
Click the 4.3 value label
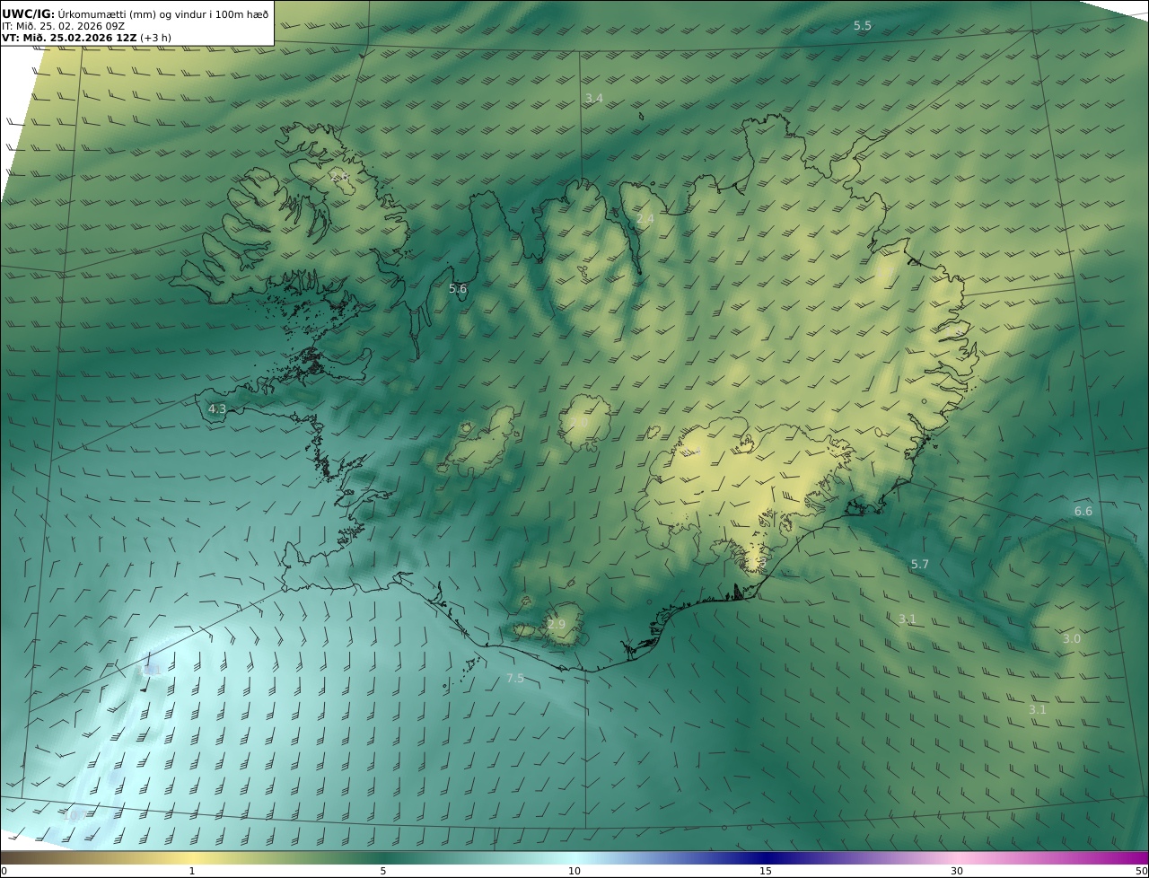click(x=217, y=408)
